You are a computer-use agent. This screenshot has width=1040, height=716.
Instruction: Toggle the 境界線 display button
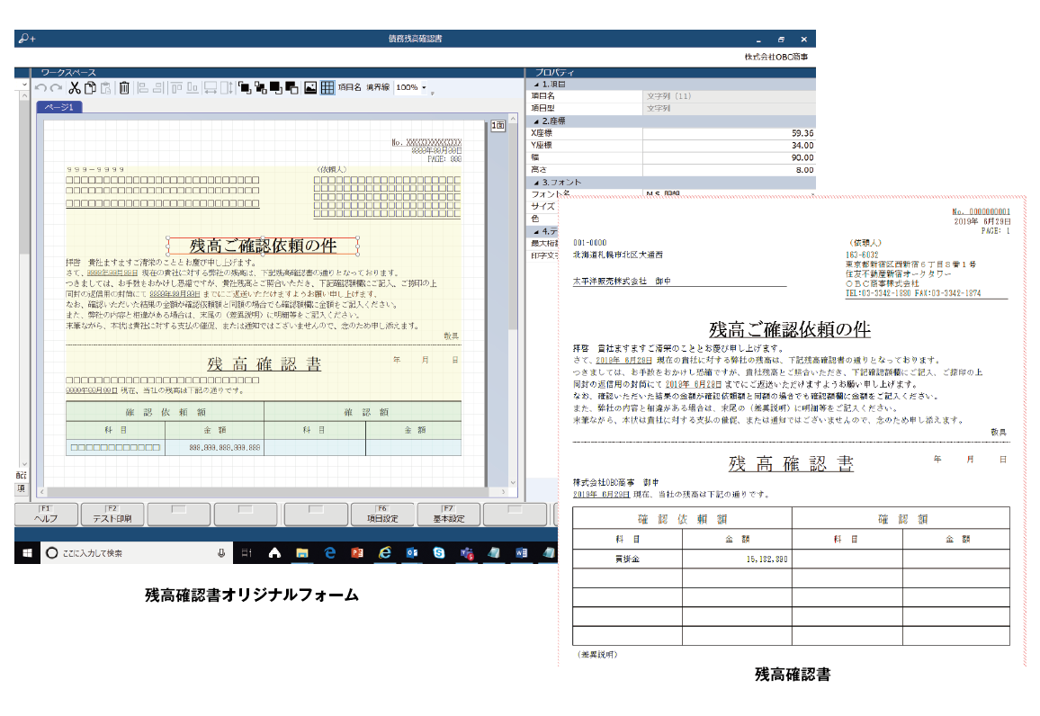[x=378, y=87]
